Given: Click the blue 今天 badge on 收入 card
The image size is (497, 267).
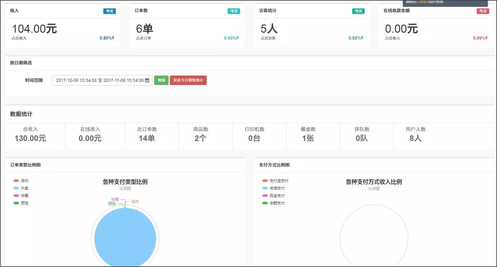Looking at the screenshot, I should tap(110, 11).
